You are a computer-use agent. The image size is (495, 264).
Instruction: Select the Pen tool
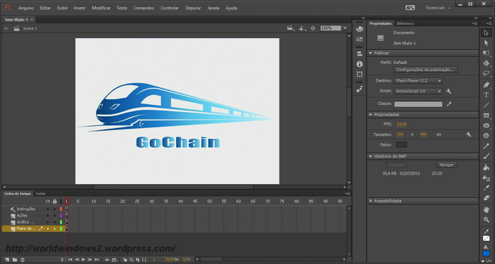point(486,85)
